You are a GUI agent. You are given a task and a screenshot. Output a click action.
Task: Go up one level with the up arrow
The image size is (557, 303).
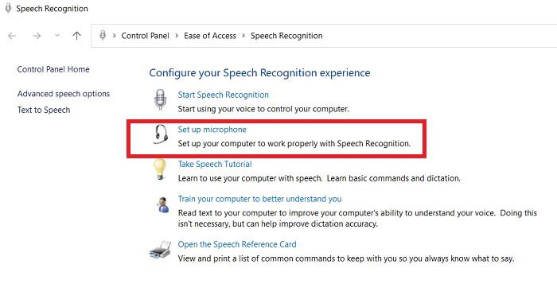click(76, 36)
